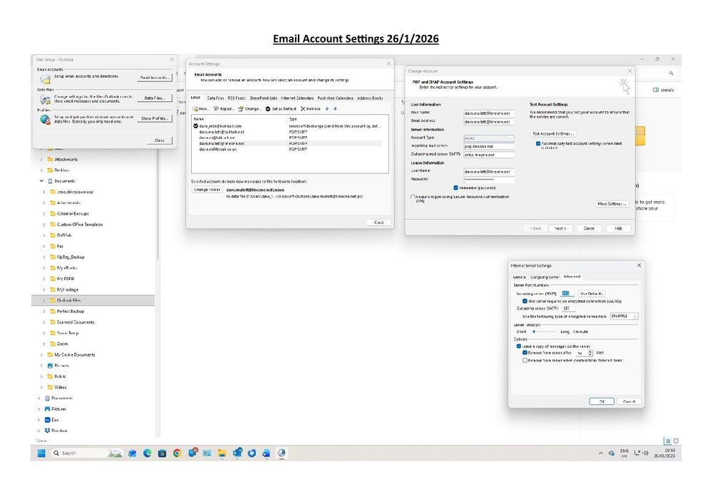Switch to the Data Files tab
Viewport: 712px width, 504px height.
point(216,98)
